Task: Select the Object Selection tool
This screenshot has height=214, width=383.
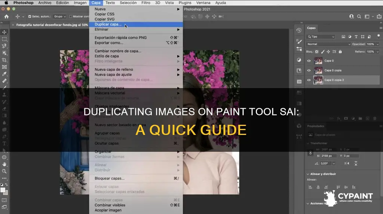Action: tap(4, 53)
